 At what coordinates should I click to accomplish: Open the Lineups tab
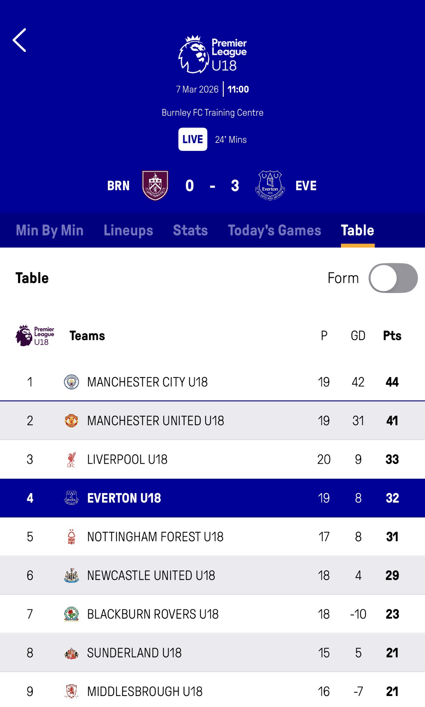click(x=128, y=230)
